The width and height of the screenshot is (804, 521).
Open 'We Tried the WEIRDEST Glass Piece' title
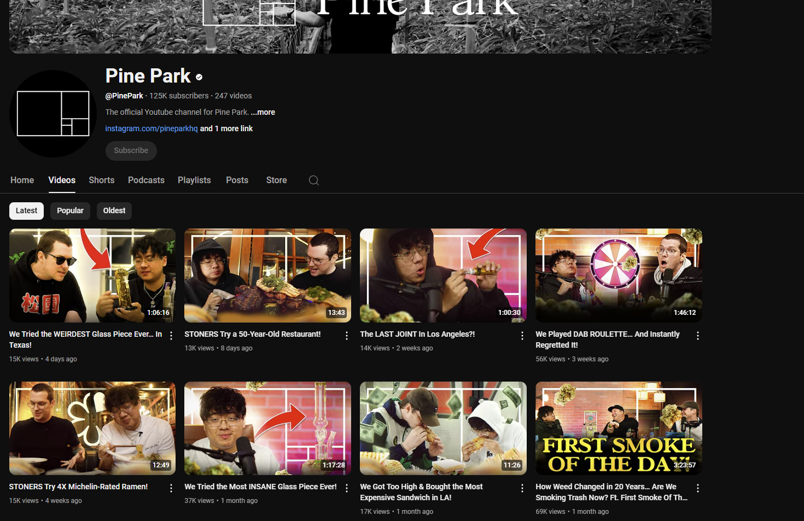85,339
